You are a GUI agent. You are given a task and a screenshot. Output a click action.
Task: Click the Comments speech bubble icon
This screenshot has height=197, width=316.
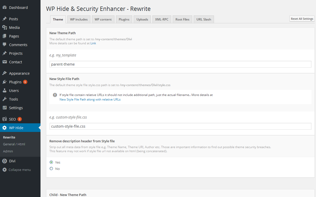[5, 45]
